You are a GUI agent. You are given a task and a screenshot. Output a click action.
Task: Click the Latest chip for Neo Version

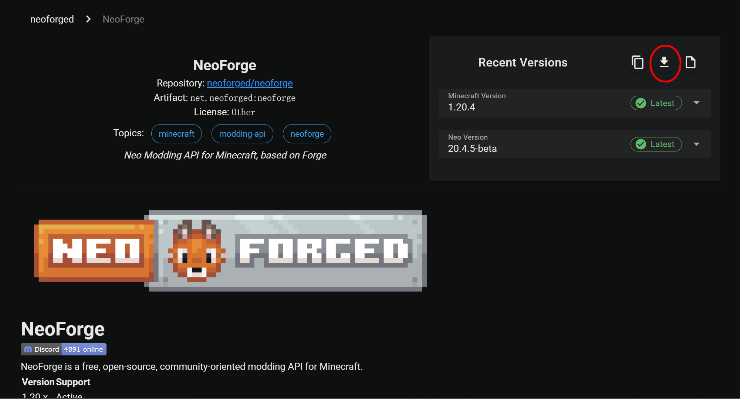coord(656,144)
